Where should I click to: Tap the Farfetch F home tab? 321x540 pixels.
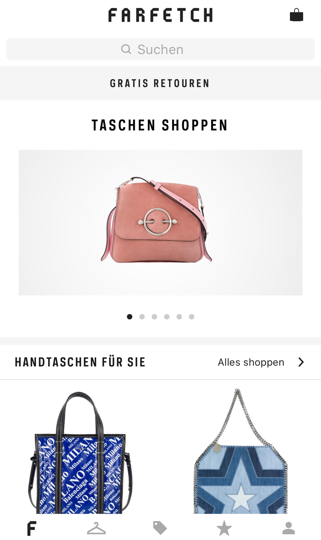click(x=32, y=528)
